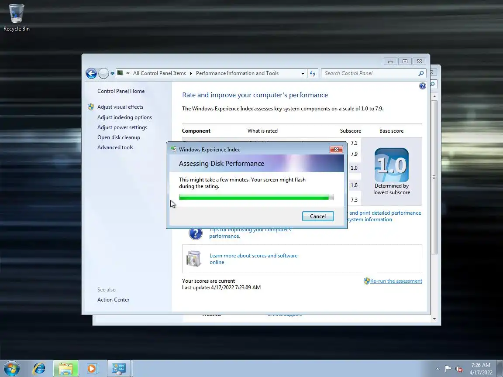Select Performance Information and Tools breadcrumb
Viewport: 503px width, 377px height.
pos(237,73)
